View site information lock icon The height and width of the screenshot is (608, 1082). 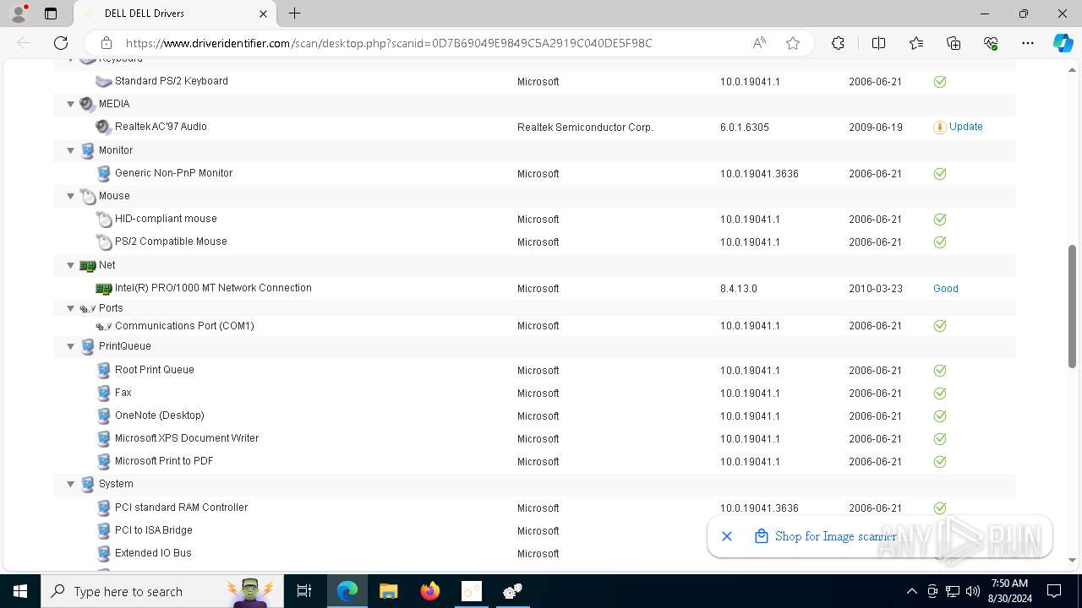point(107,43)
